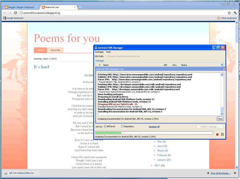Expand the April archive
The width and height of the screenshot is (240, 179).
[155, 146]
